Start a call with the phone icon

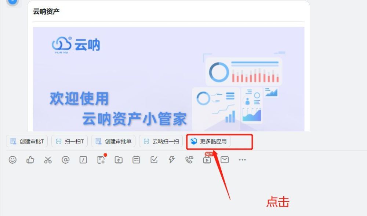click(189, 160)
